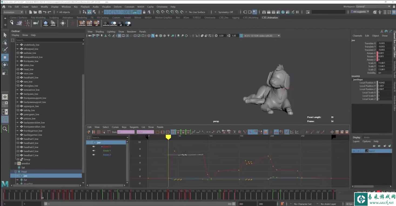This screenshot has height=206, width=396.
Task: Expand the animBot node in Outliner
Action: point(15,164)
